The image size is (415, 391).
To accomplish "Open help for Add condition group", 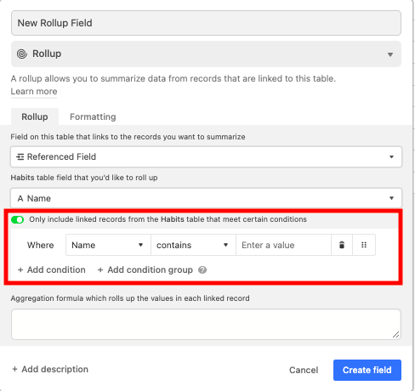I will 202,269.
